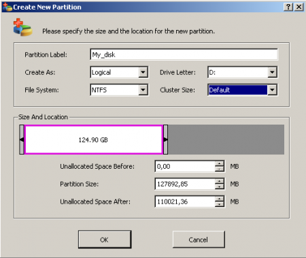Expand the Cluster Size dropdown arrow
Screen dimensions: 306x258
tap(272, 90)
